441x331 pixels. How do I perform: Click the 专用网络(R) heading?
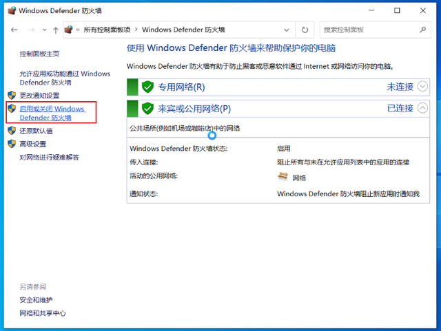(x=181, y=87)
